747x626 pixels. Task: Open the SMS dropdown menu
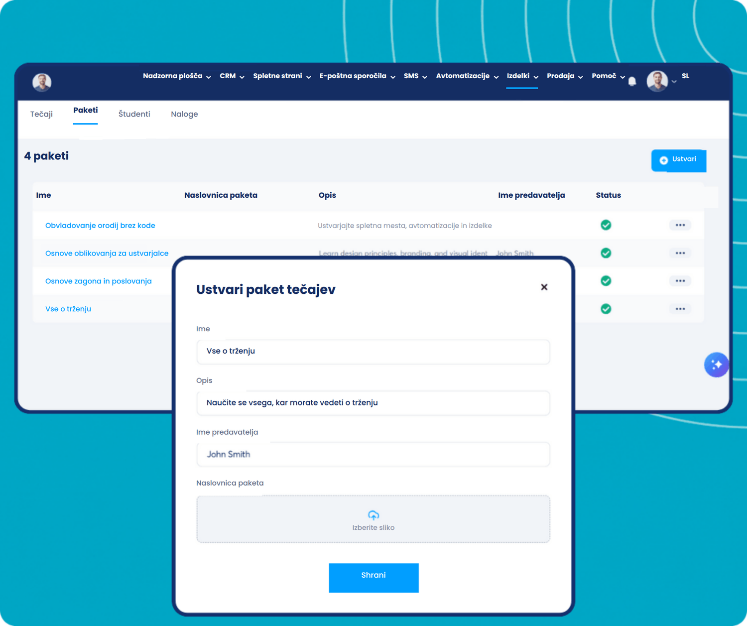point(415,76)
